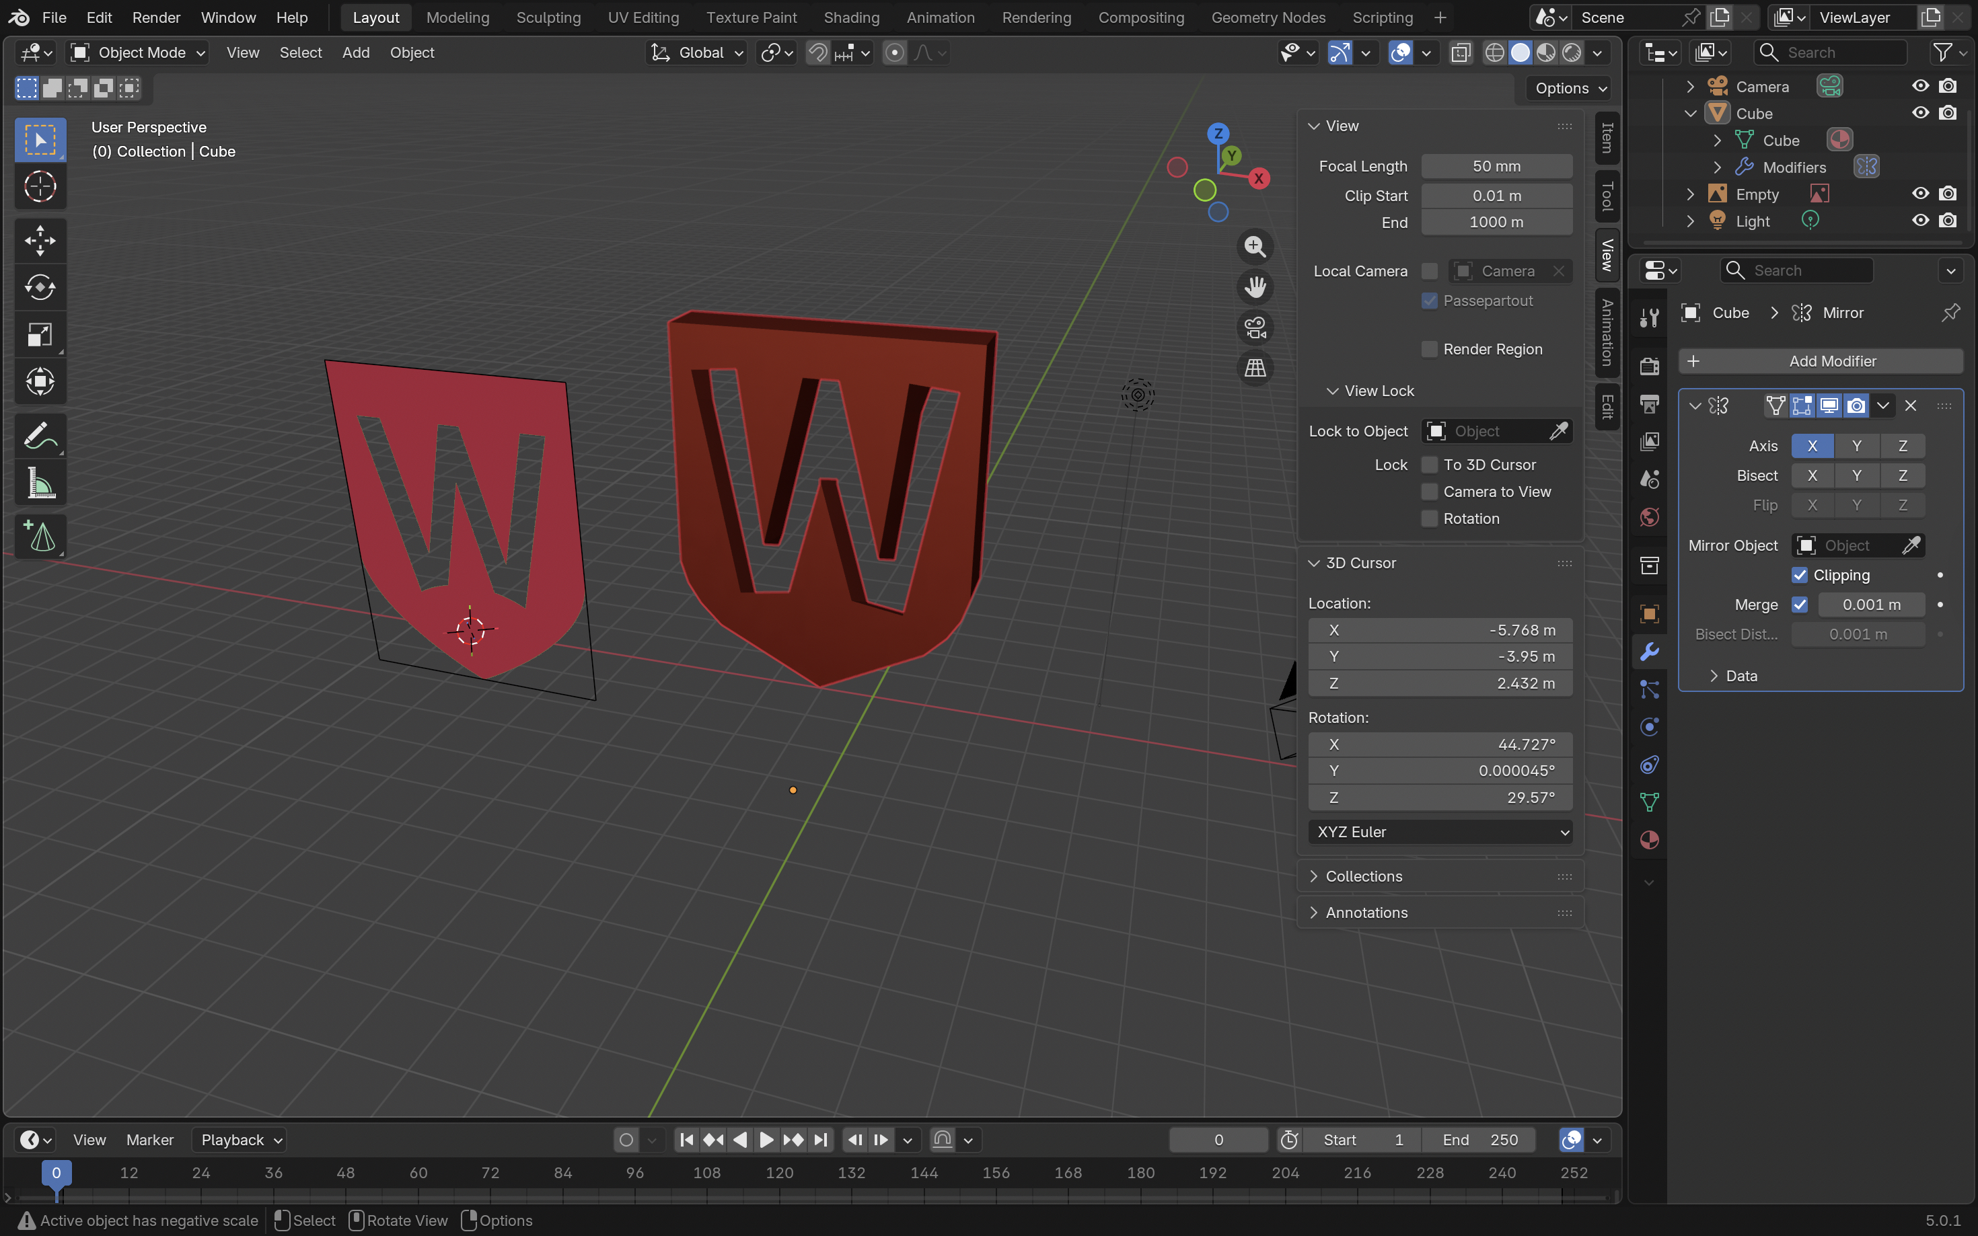Toggle camera view in viewport
Screen dimensions: 1978x1236
pos(1254,327)
